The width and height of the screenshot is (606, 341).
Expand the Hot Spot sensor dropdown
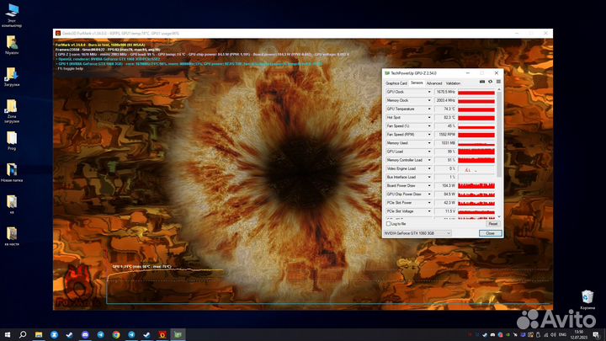tap(429, 118)
